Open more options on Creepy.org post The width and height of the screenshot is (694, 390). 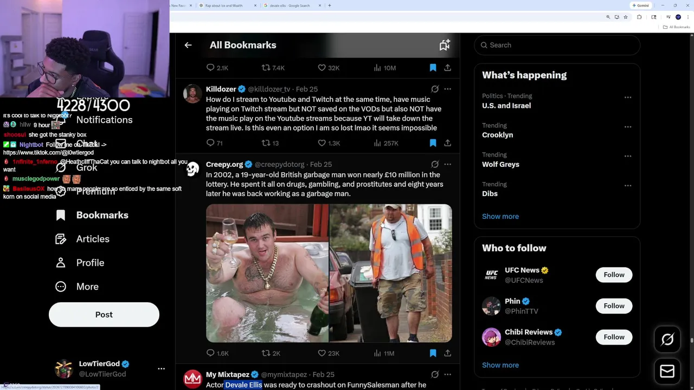point(447,164)
